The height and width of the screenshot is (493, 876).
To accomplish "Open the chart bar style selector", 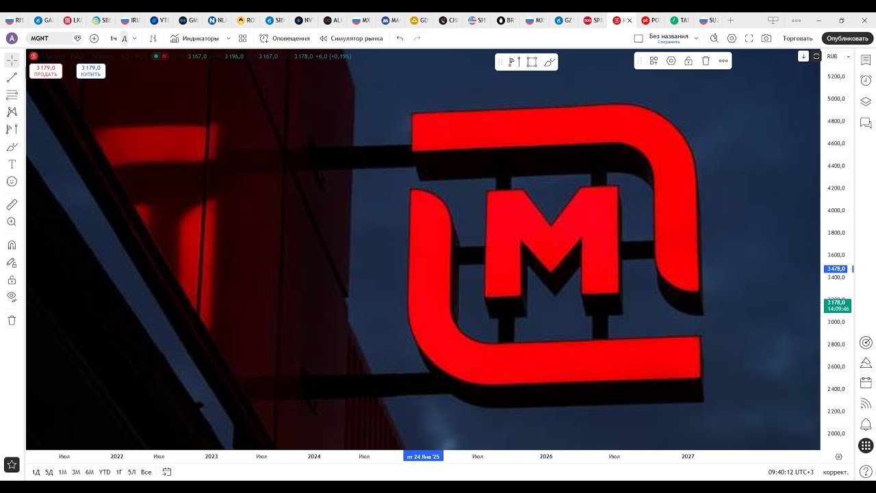I will pyautogui.click(x=153, y=38).
